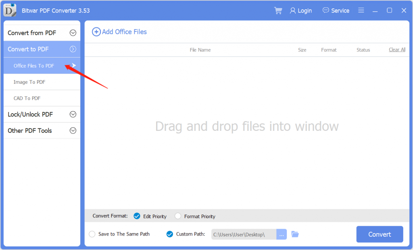Click the hamburger menu icon

361,10
